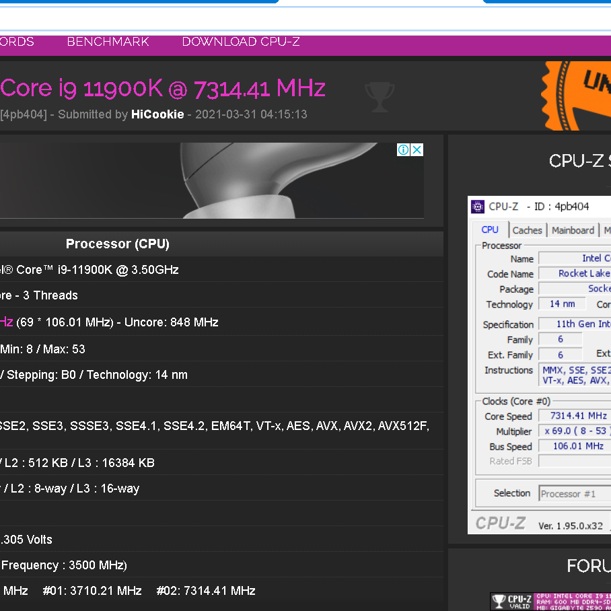The width and height of the screenshot is (611, 611).
Task: Click the Core Speed value 7314.41 MHz field
Action: tap(575, 416)
